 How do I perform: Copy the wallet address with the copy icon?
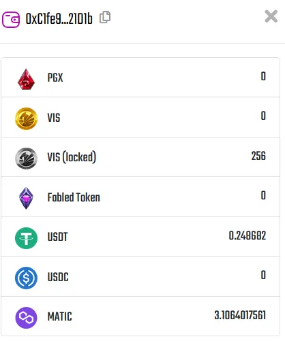pyautogui.click(x=105, y=17)
